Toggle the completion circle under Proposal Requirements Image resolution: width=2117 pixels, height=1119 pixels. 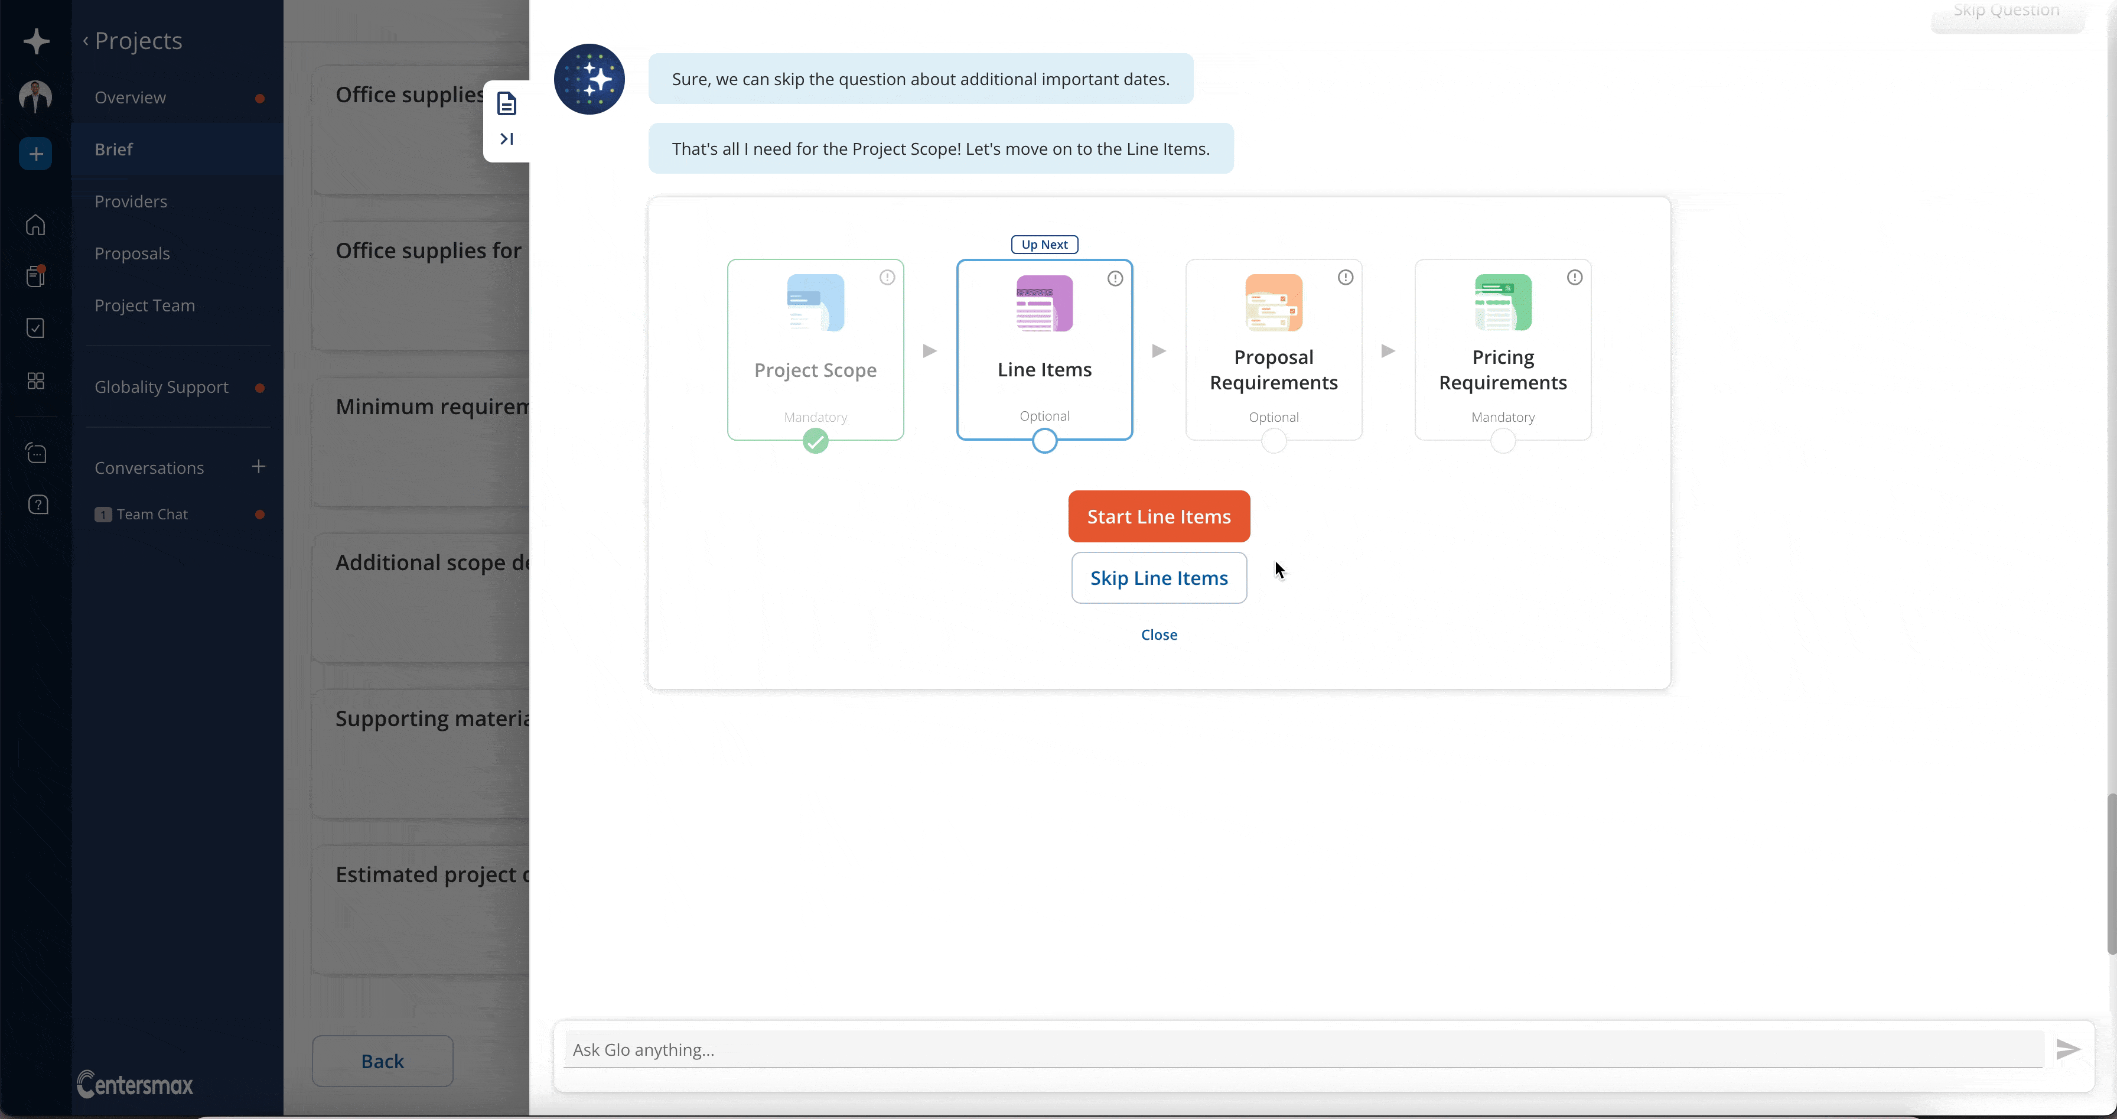1273,441
